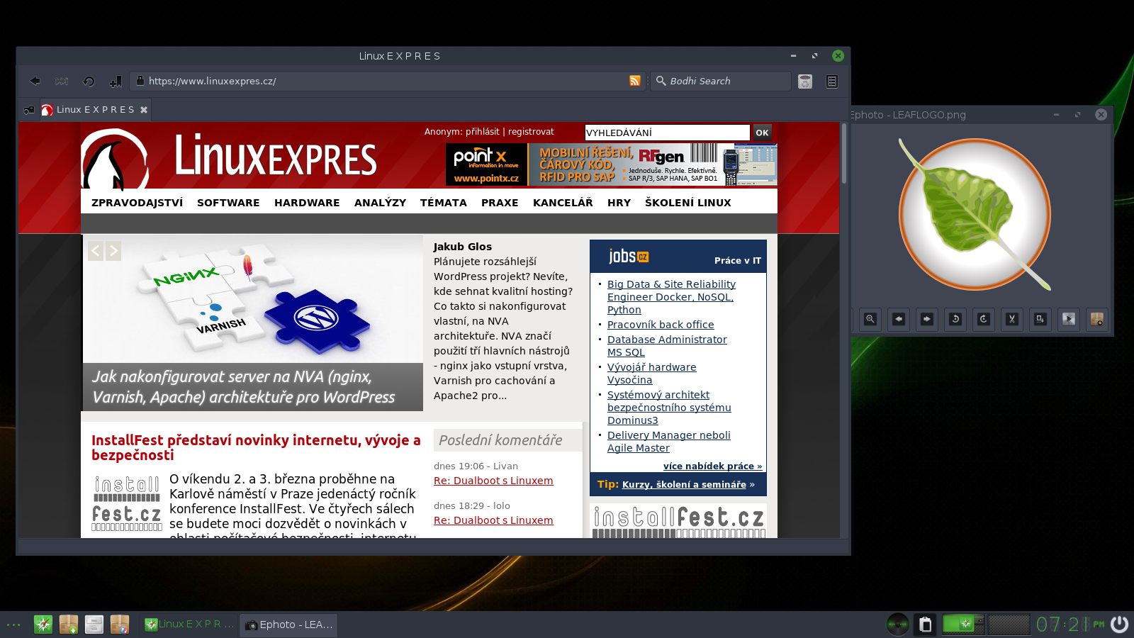This screenshot has width=1134, height=638.
Task: Click the browser forward arrow button
Action: [62, 81]
